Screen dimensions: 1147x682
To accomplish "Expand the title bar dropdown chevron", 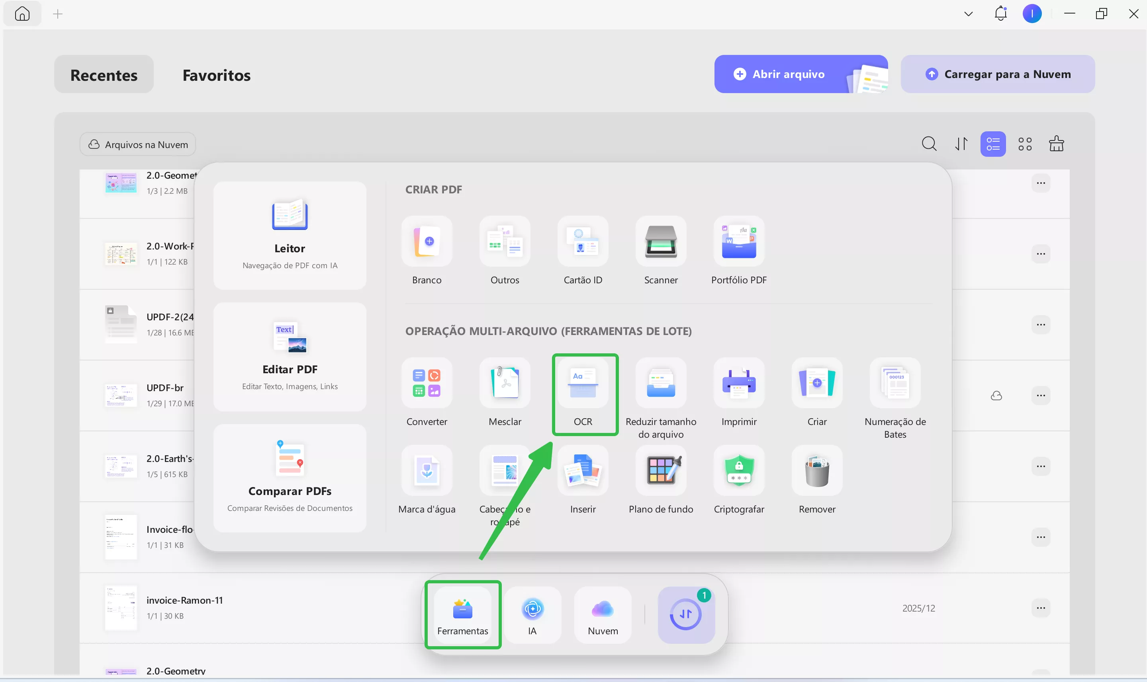I will (x=968, y=14).
